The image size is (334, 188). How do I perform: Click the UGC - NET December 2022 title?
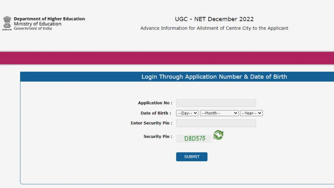[215, 19]
